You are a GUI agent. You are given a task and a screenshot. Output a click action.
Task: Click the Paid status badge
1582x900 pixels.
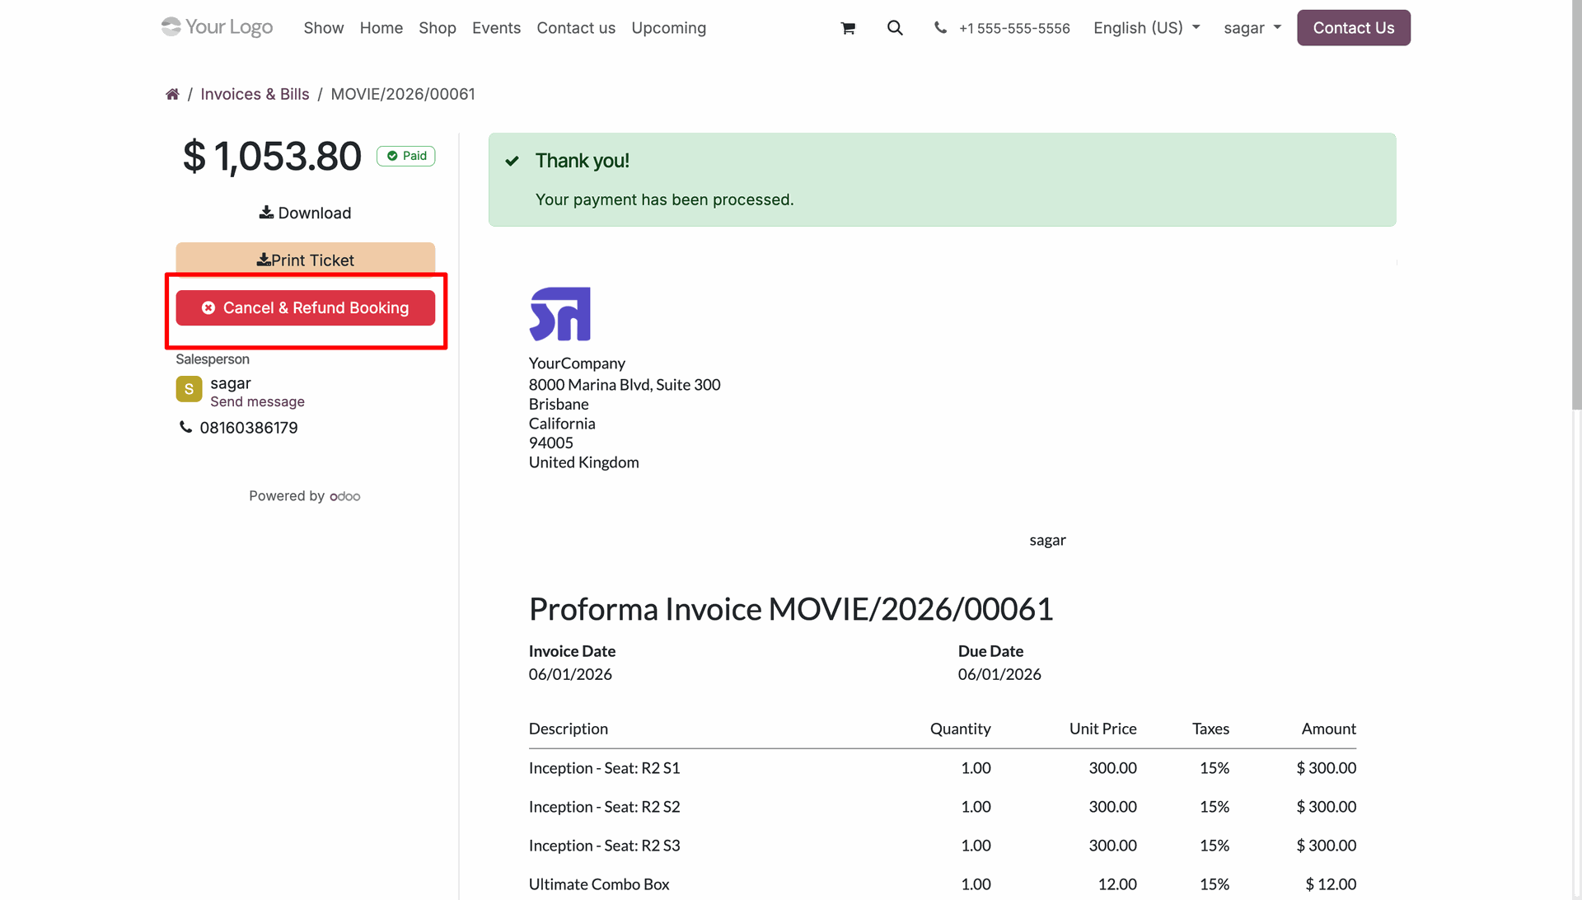tap(406, 156)
